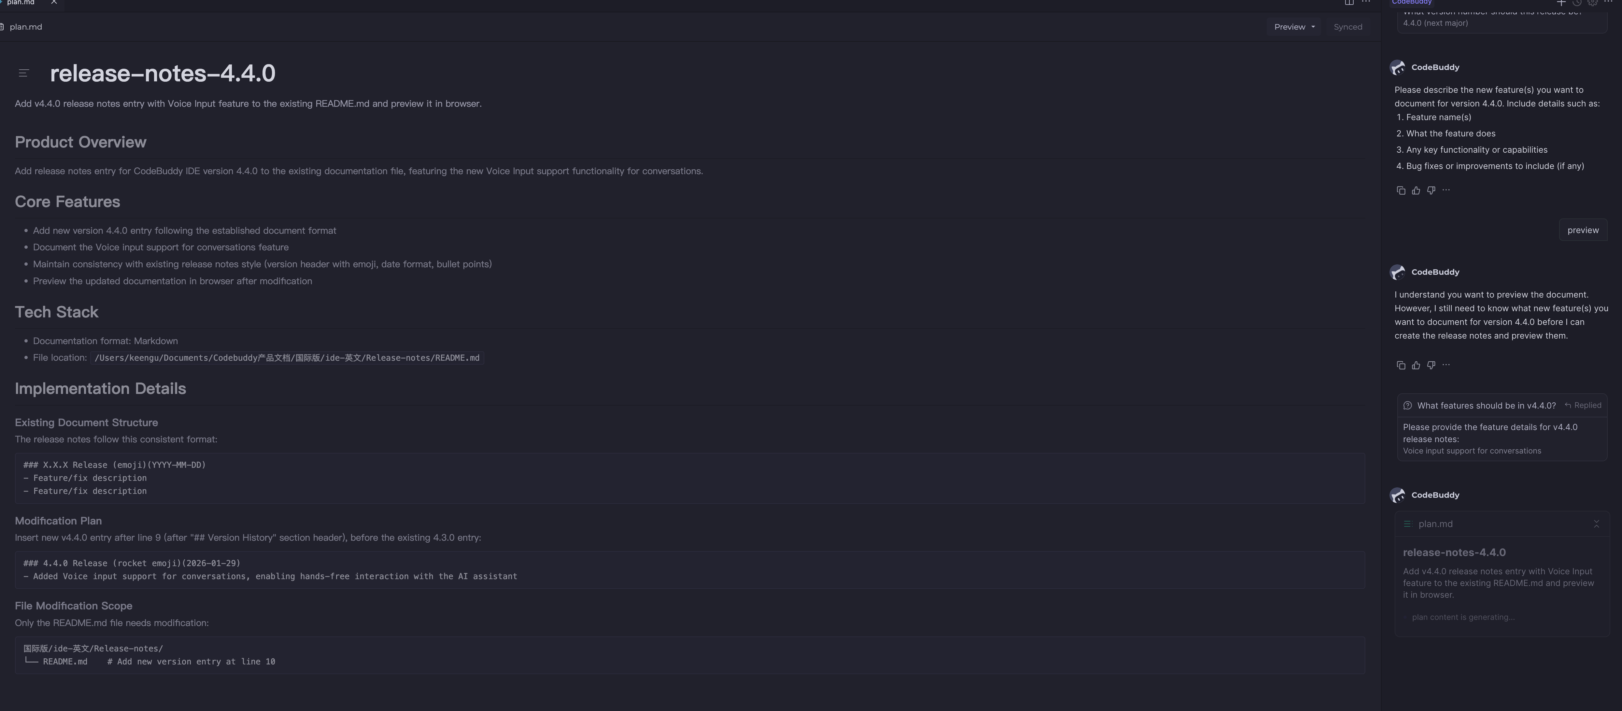
Task: Start a new chat with the plus icon
Action: pos(1561,3)
